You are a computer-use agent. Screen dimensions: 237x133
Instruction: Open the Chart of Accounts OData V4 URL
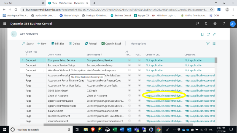tap(164, 96)
